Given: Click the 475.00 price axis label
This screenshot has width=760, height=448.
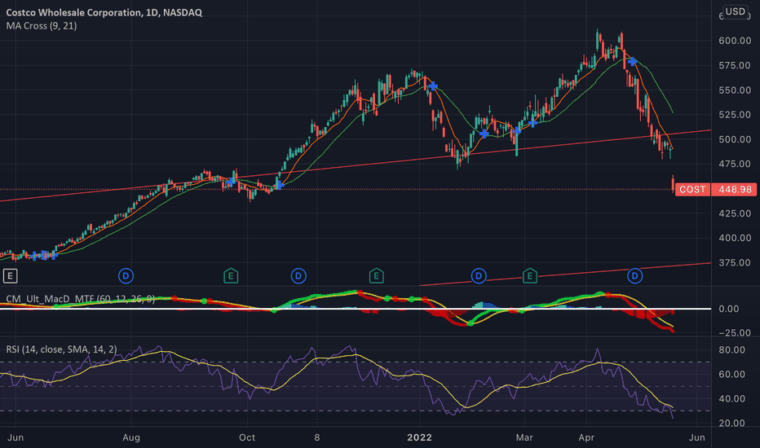Looking at the screenshot, I should tap(735, 165).
